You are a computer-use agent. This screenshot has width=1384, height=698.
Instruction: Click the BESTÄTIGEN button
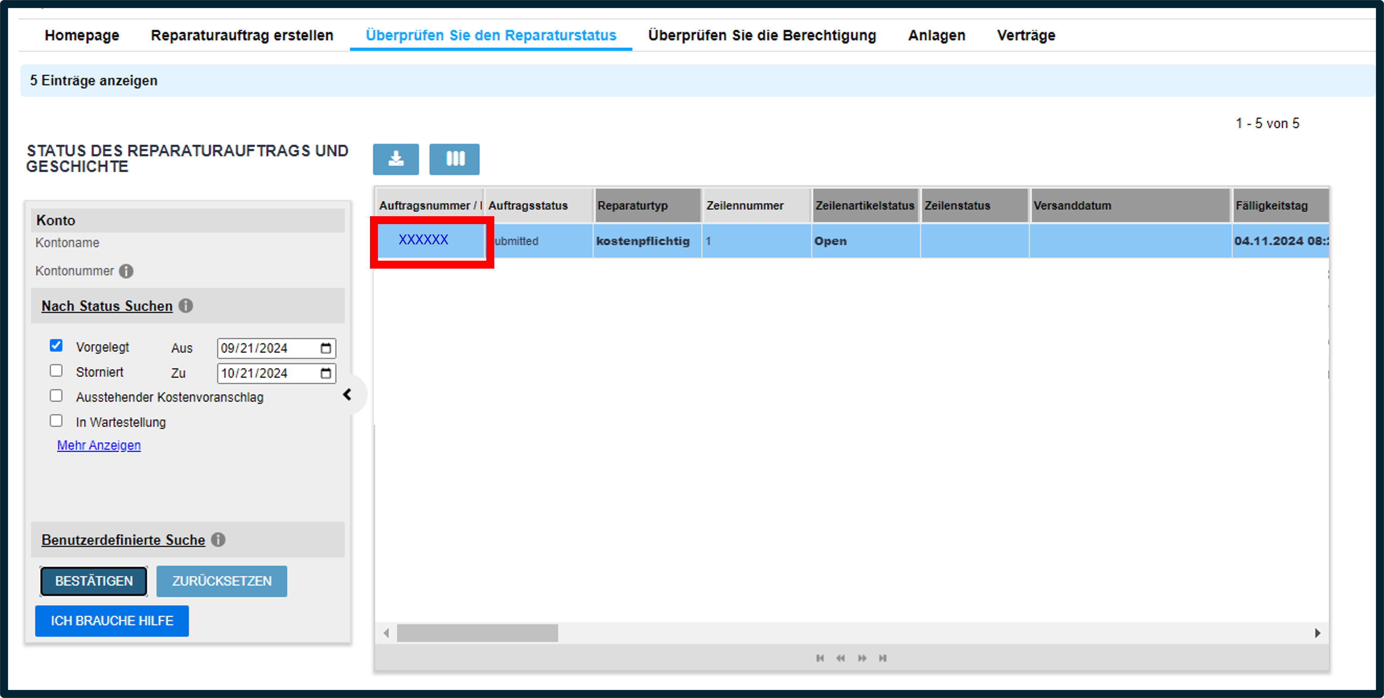click(x=94, y=581)
